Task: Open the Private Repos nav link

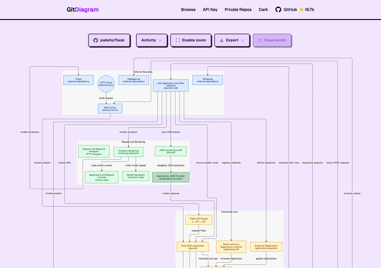Action: point(238,10)
